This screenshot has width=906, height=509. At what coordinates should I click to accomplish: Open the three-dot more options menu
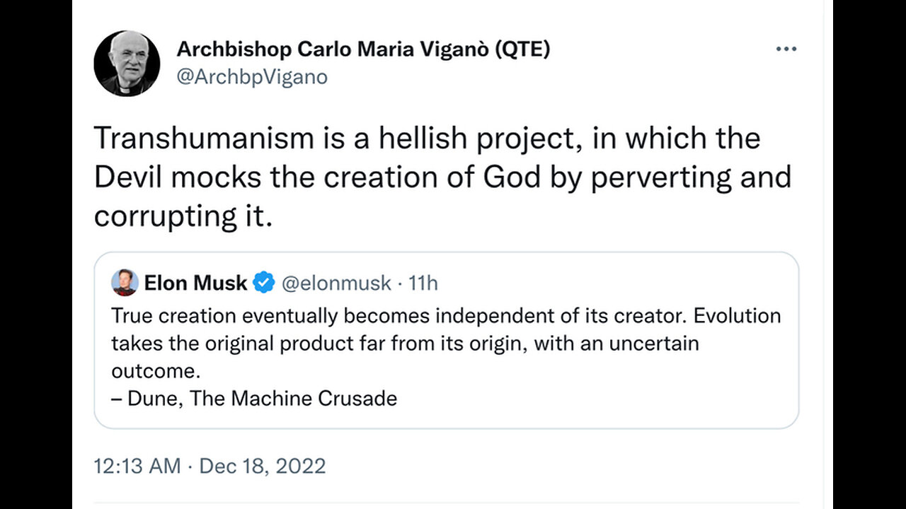(x=786, y=49)
